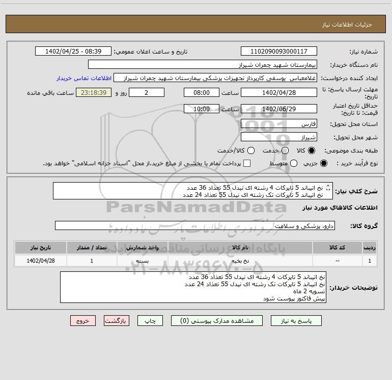Click the تعداد / مقدار column header
Screen dimensions: 392x380
tap(92, 247)
